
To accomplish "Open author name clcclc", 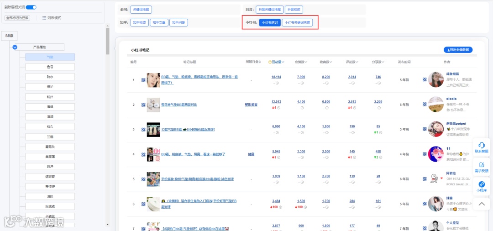I will point(451,99).
